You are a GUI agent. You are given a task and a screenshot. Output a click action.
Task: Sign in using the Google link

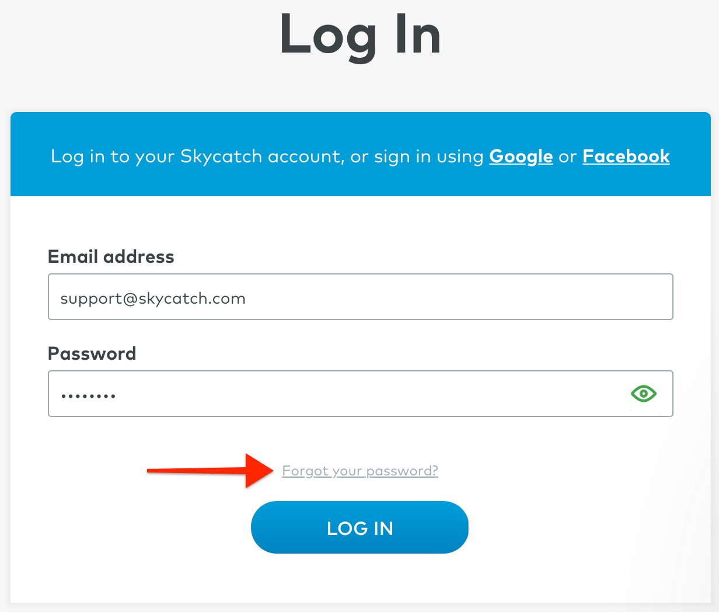tap(521, 156)
